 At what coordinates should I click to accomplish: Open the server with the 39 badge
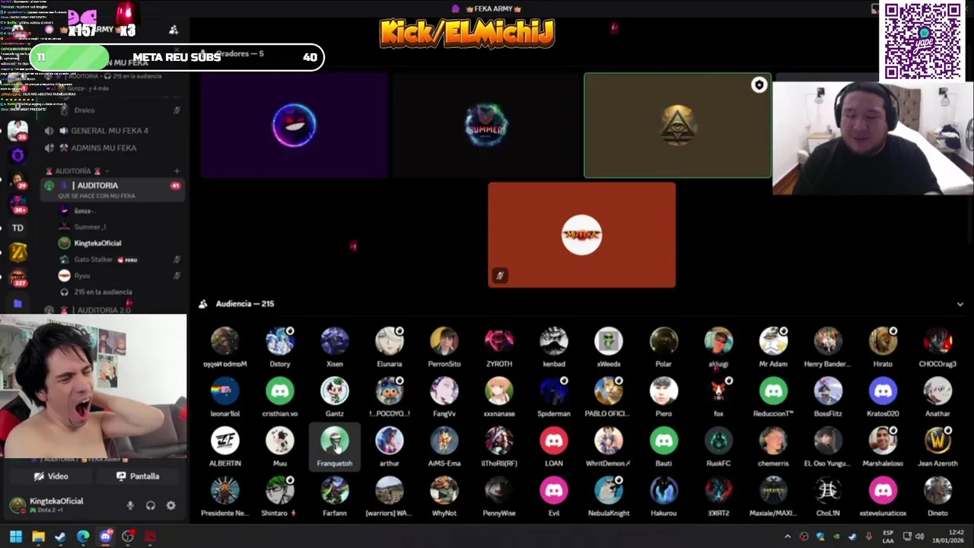(x=18, y=180)
